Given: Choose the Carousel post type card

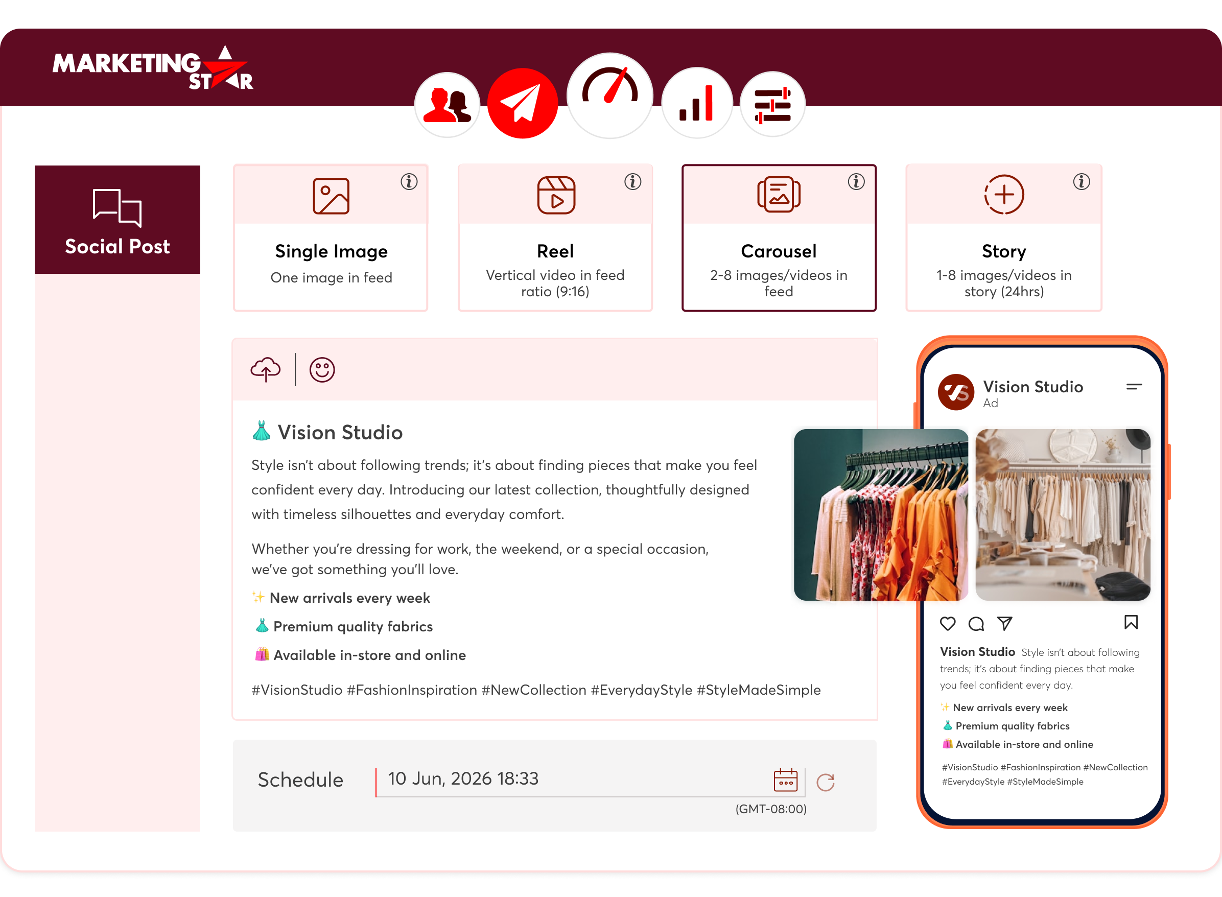Looking at the screenshot, I should (x=779, y=238).
